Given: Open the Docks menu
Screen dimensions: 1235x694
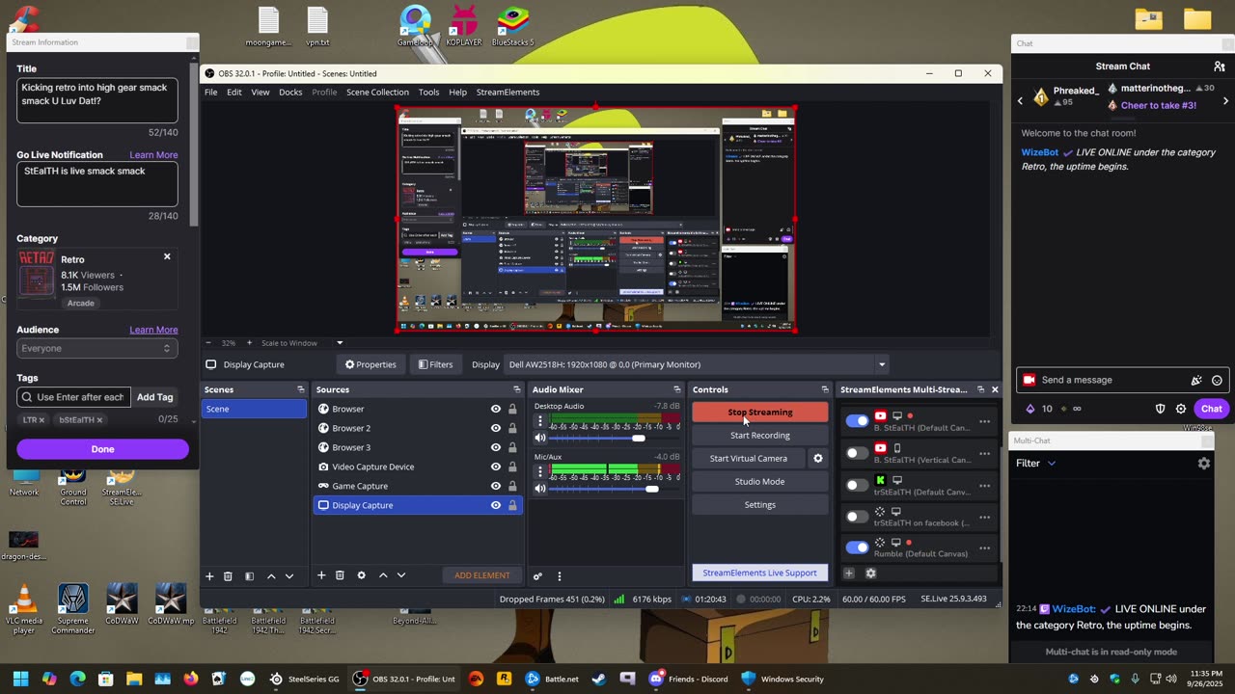Looking at the screenshot, I should click(x=290, y=93).
